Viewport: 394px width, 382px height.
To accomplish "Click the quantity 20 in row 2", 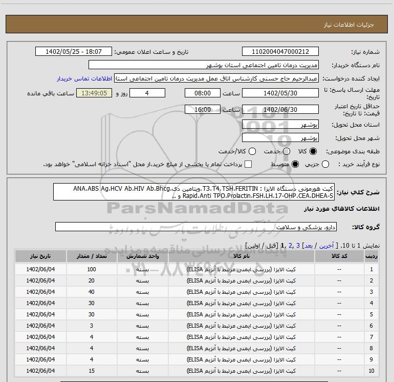I will click(92, 280).
